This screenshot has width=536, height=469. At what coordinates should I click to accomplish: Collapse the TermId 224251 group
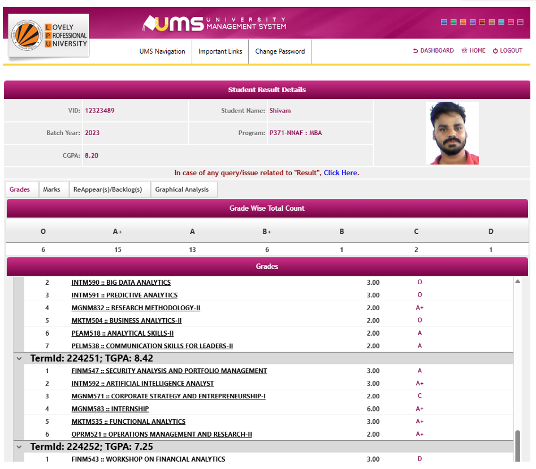click(x=19, y=359)
